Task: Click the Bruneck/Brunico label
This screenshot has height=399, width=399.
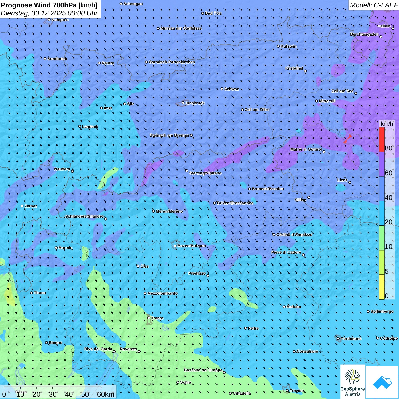Action: coord(268,189)
